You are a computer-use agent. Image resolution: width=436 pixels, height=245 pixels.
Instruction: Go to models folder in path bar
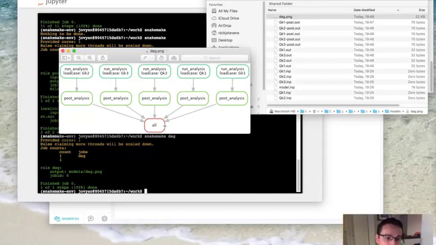point(393,111)
